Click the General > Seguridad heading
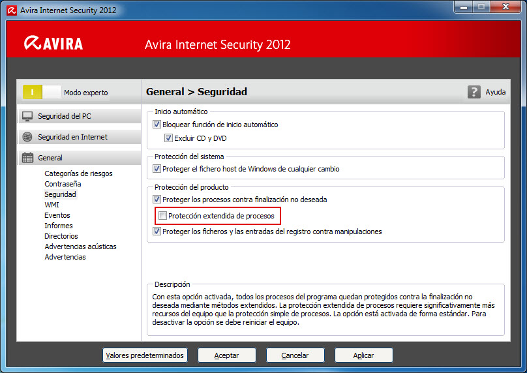 (x=196, y=91)
